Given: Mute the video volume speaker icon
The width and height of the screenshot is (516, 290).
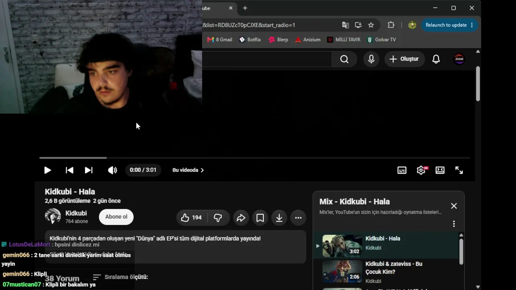Looking at the screenshot, I should click(x=112, y=170).
